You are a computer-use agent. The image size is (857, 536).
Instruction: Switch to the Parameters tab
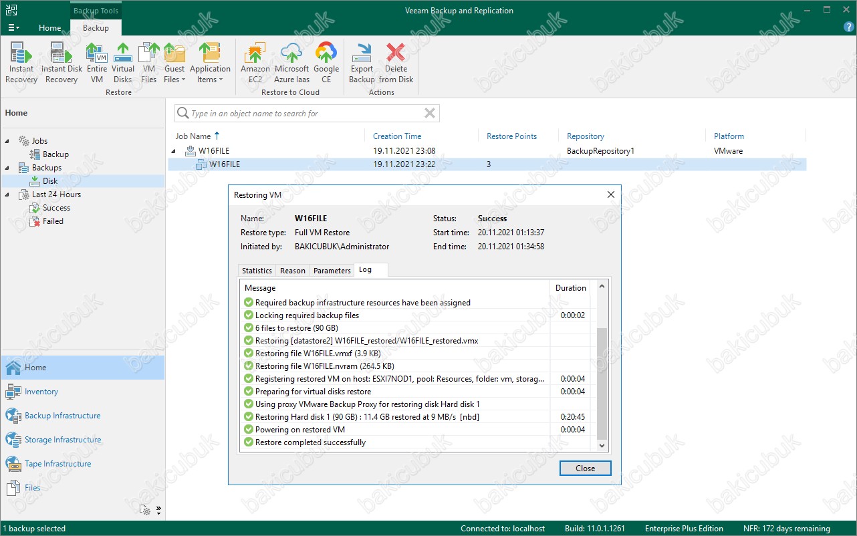pos(332,271)
